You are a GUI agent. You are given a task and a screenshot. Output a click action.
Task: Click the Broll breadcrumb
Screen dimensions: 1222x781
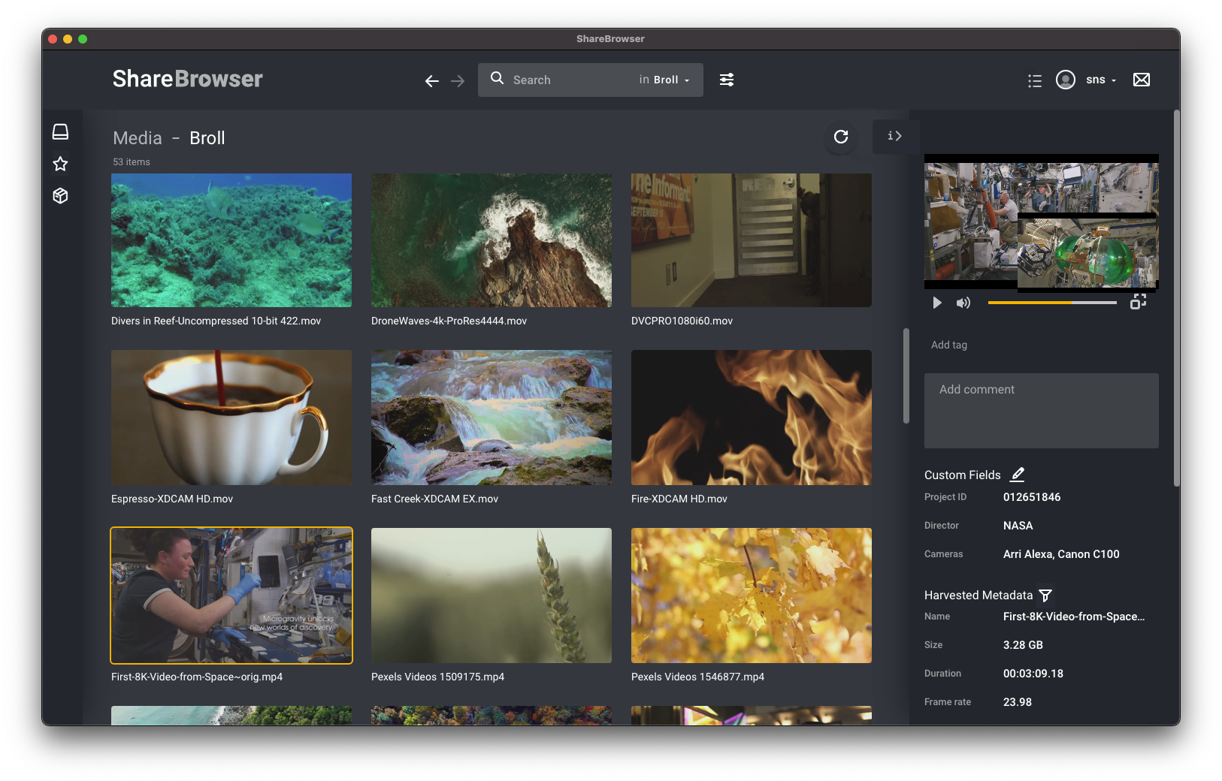click(207, 138)
